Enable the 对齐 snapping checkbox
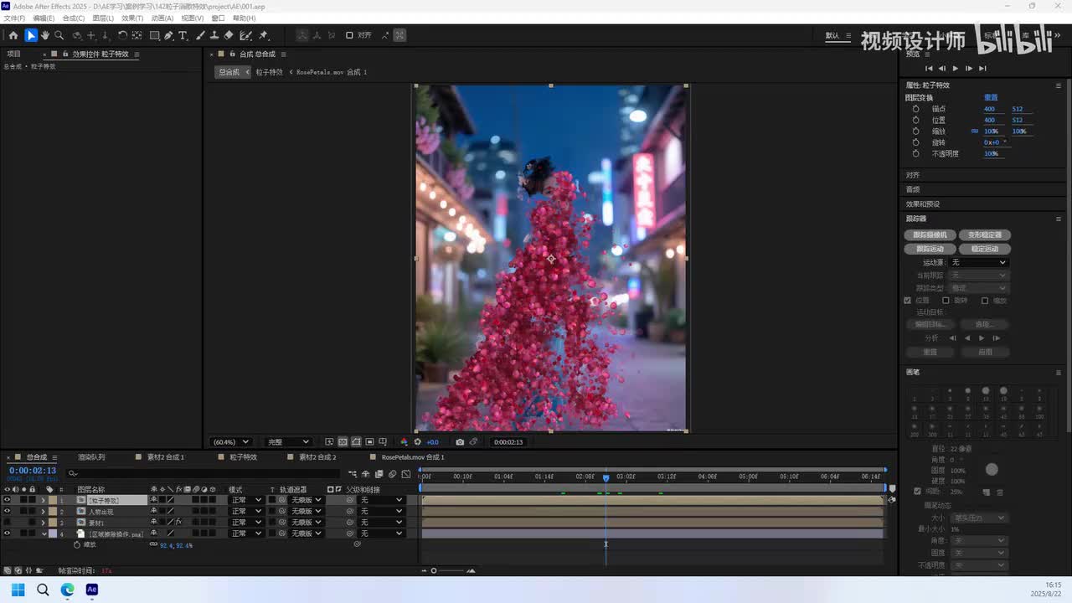Screen dimensions: 1072x603 [349, 35]
